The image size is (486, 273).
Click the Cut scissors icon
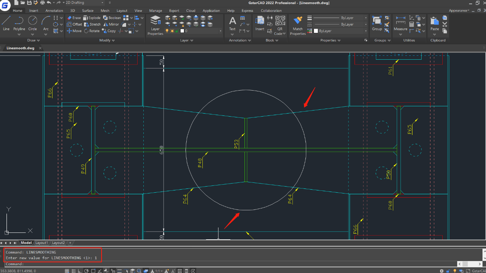coord(445,24)
